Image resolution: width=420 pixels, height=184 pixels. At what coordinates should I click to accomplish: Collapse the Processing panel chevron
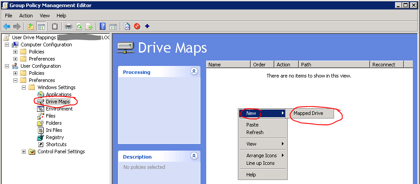point(194,71)
